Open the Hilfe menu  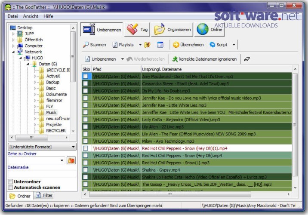[48, 16]
